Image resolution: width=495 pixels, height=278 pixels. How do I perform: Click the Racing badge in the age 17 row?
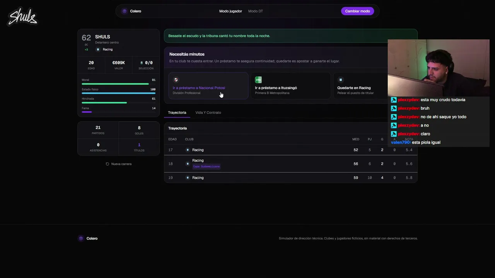point(188,150)
